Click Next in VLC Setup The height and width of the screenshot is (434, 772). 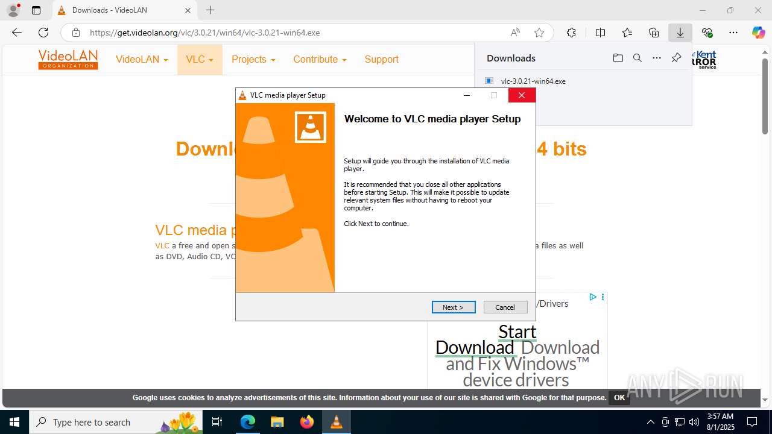[x=454, y=307]
